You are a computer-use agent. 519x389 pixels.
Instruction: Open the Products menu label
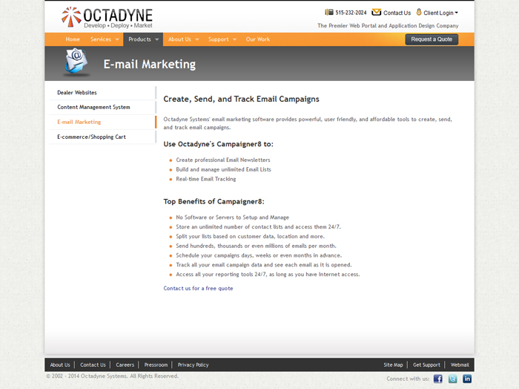pos(139,39)
